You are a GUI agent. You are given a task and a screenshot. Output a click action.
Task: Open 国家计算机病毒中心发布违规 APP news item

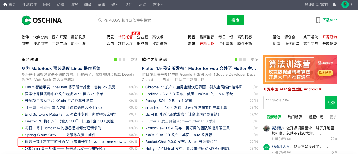pyautogui.click(x=64, y=94)
